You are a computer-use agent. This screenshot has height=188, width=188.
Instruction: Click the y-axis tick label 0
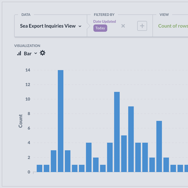click(x=29, y=172)
